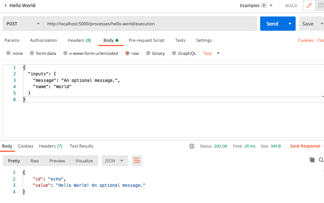The width and height of the screenshot is (324, 203).
Task: Click the 200 OK status text
Action: (221, 146)
